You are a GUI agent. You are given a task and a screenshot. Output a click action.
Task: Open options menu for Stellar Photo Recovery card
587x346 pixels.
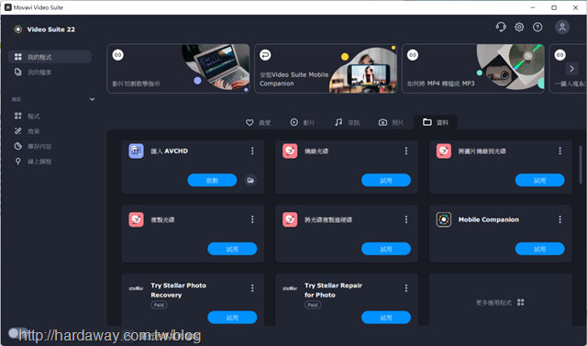pos(252,288)
